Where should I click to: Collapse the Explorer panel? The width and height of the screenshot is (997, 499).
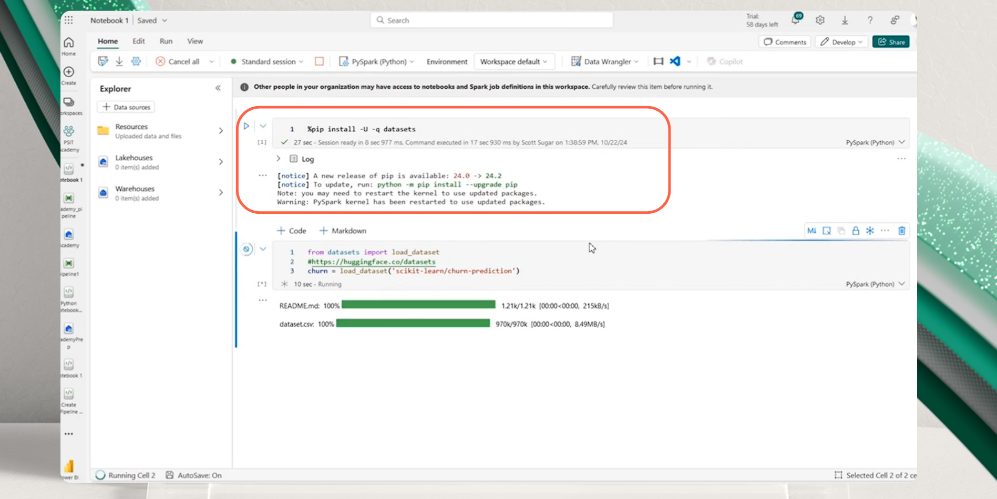click(x=218, y=88)
